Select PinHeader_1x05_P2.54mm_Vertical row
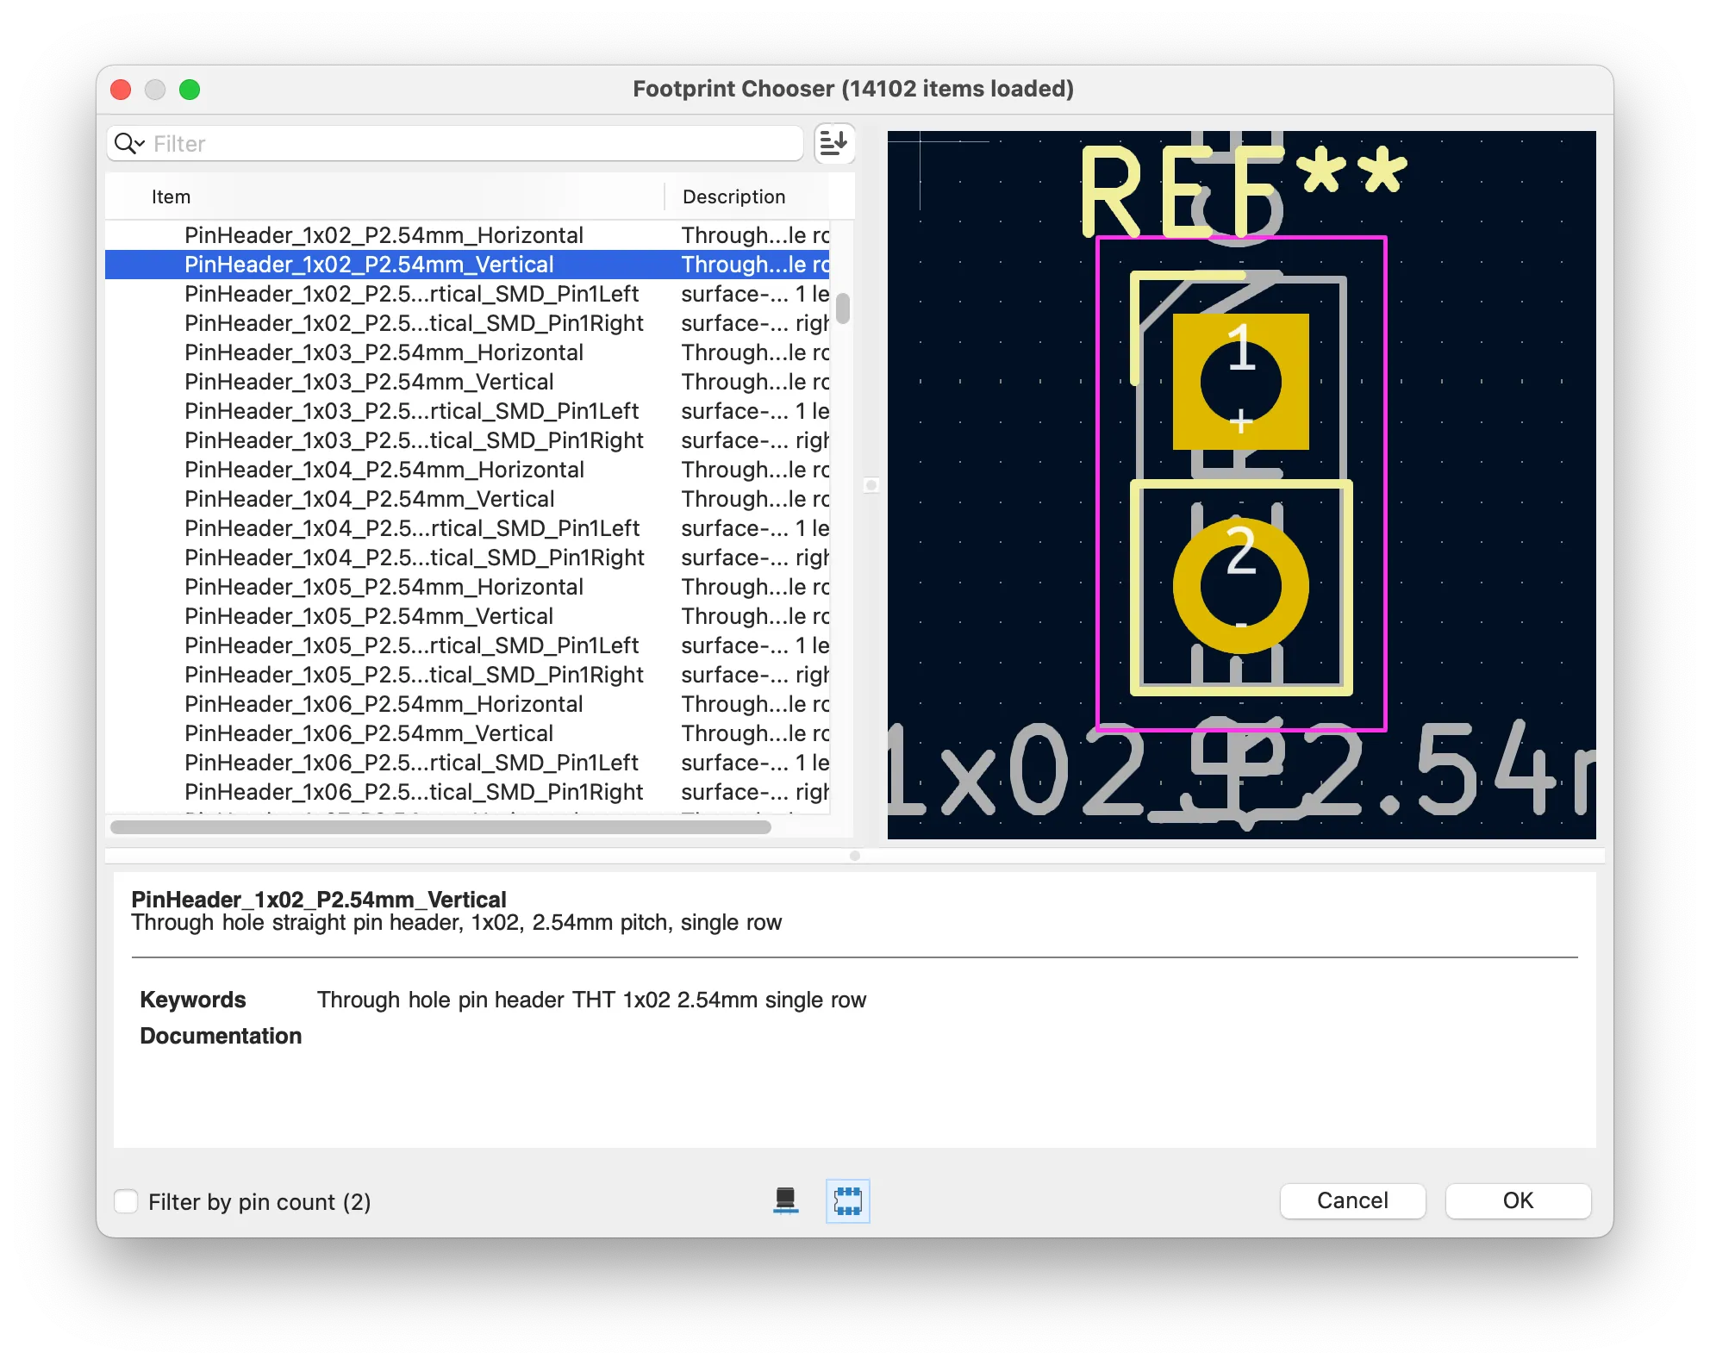 click(467, 616)
